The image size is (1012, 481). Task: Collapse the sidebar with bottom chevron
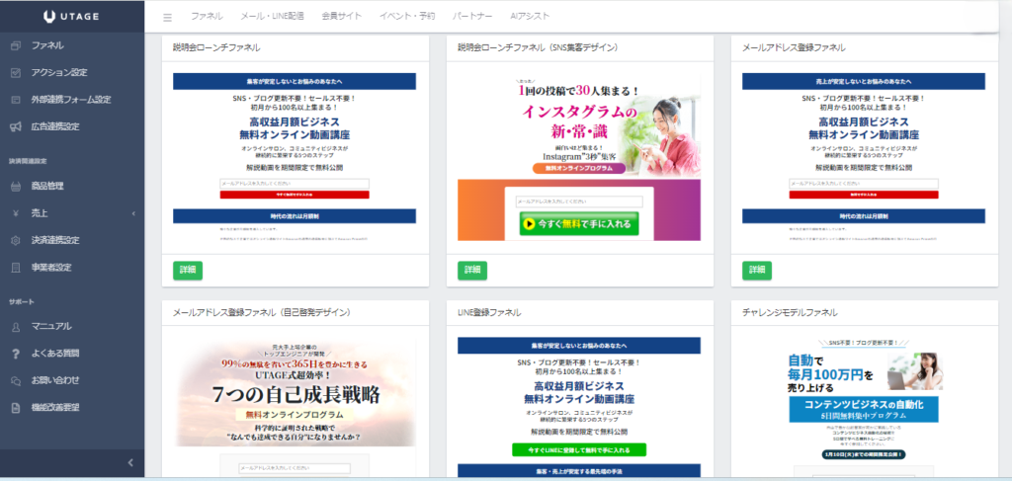coord(130,462)
